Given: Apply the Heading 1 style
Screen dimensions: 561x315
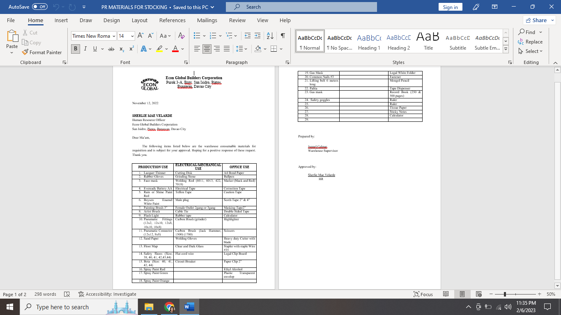Looking at the screenshot, I should (369, 41).
